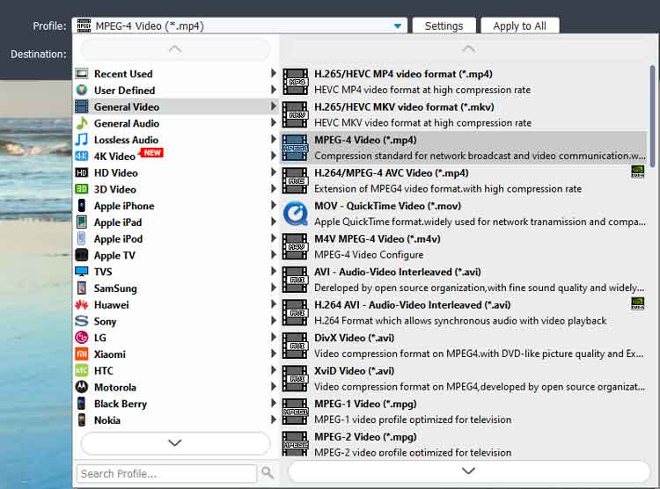Viewport: 660px width, 489px height.
Task: Choose MPEG-4 Video (*.mp4) format
Action: tap(464, 148)
